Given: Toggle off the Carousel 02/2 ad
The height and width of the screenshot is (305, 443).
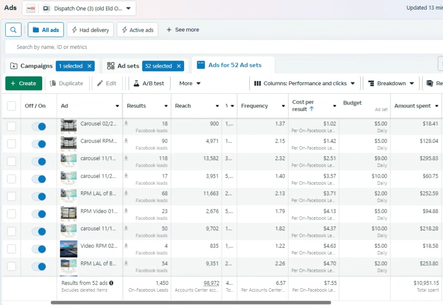Looking at the screenshot, I should point(39,126).
